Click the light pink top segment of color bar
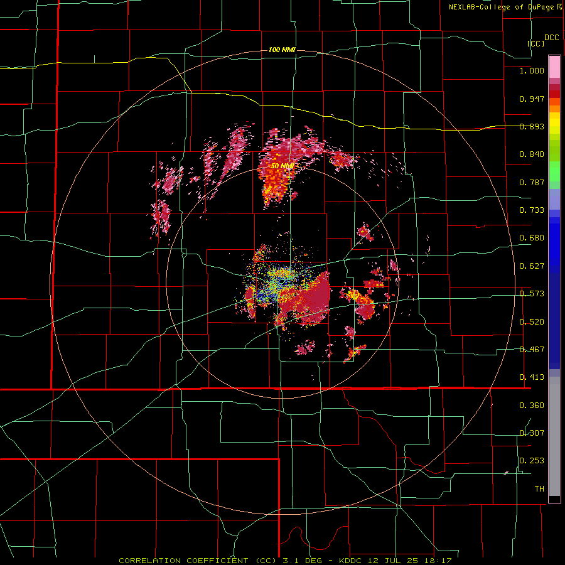The image size is (565, 565). tap(554, 67)
